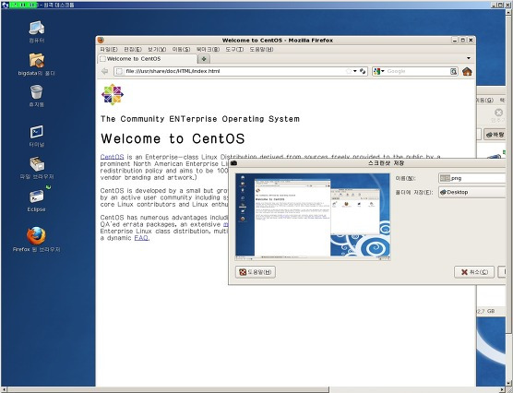
Task: Click the remote desktop window title icon
Action: (5, 5)
